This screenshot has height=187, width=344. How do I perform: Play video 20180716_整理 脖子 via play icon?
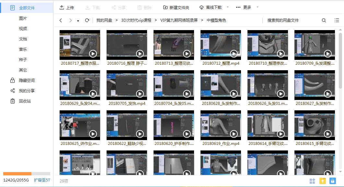coord(140,53)
